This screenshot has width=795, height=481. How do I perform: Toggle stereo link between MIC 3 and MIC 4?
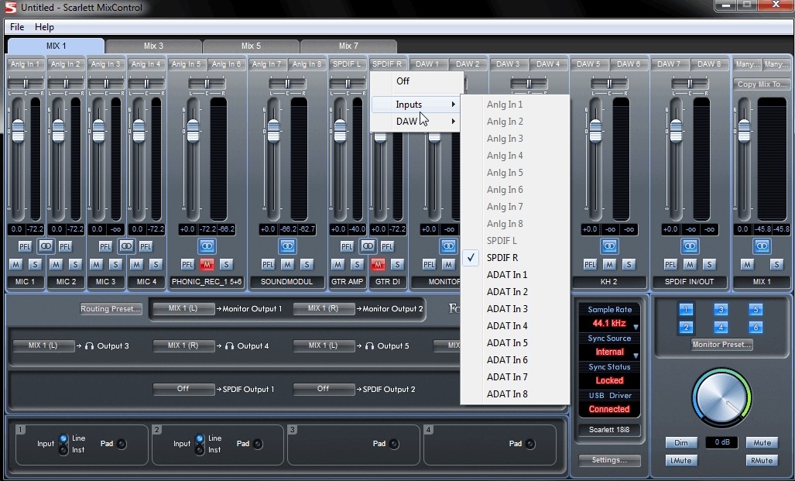tap(126, 246)
